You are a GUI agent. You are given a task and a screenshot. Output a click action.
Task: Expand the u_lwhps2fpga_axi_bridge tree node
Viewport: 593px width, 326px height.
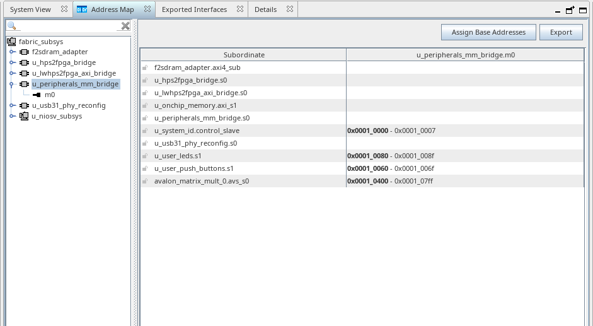pos(13,73)
